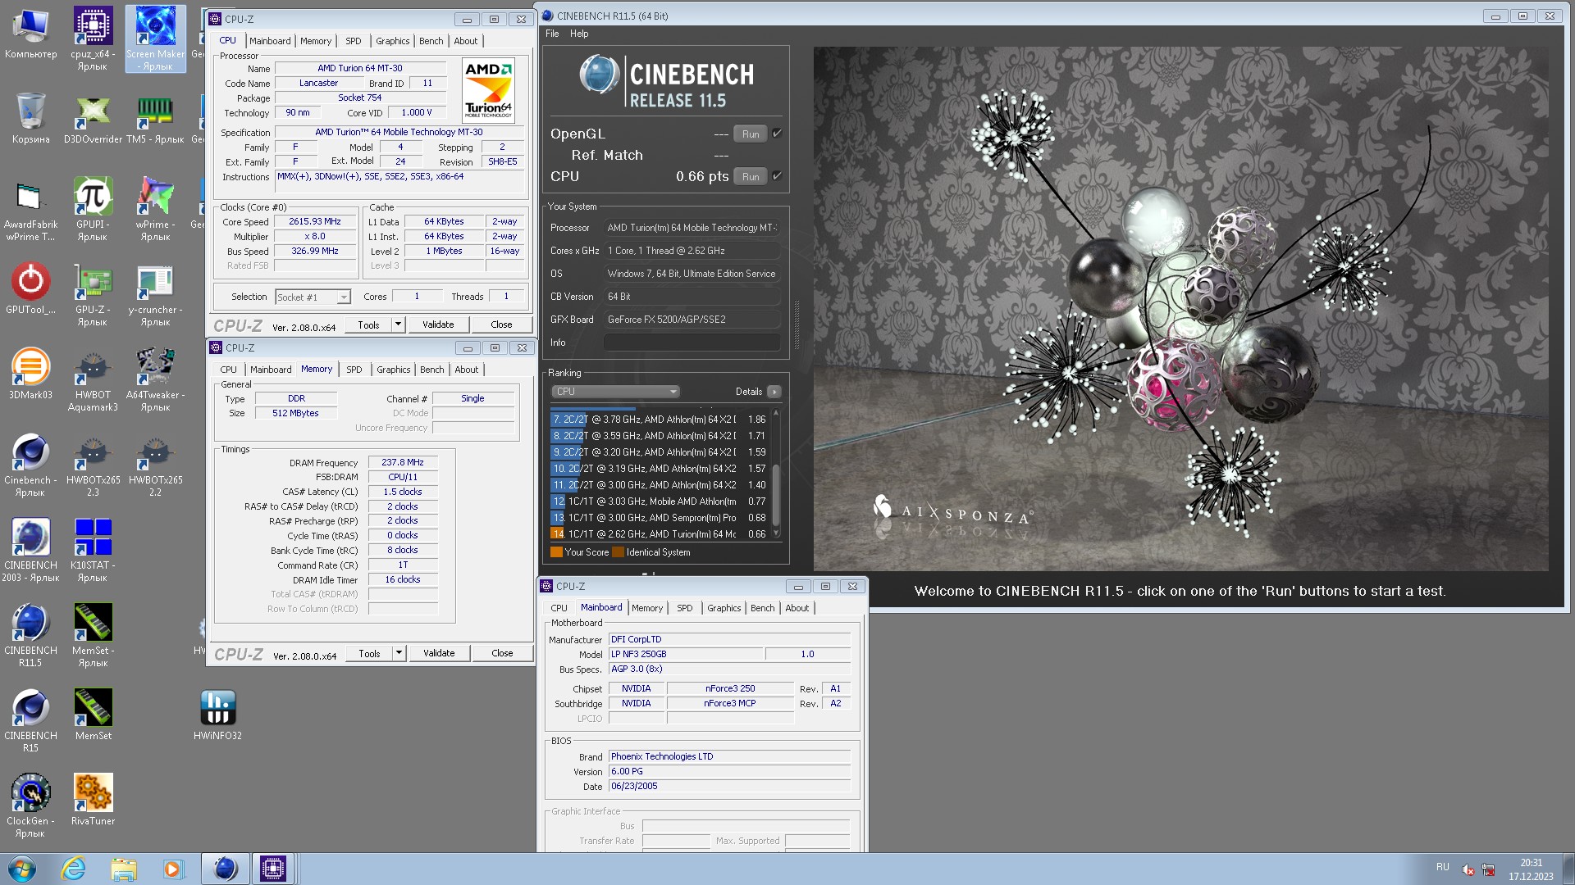Open MemSet shortcut (Ярлык) icon
The height and width of the screenshot is (885, 1575).
[x=93, y=636]
